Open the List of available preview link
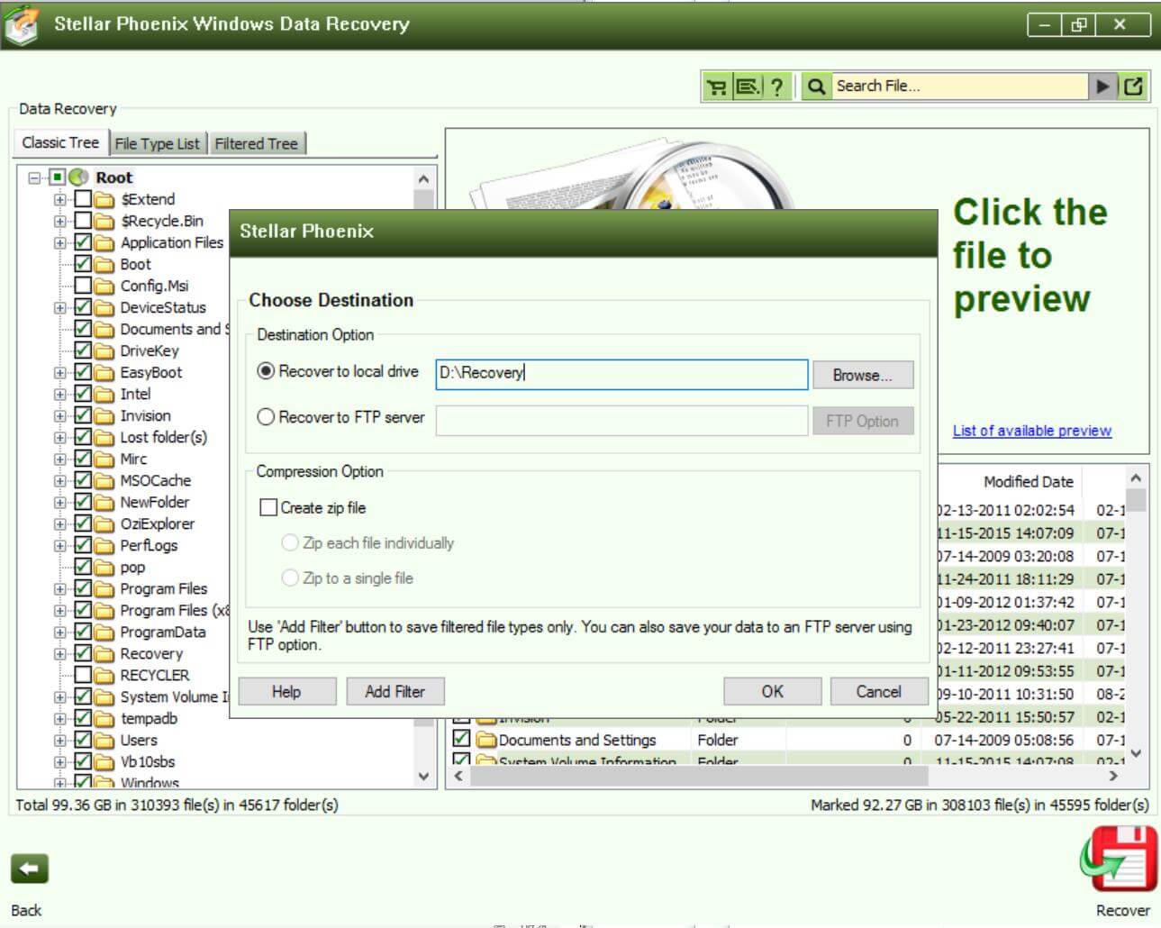The width and height of the screenshot is (1161, 928). 1031,431
